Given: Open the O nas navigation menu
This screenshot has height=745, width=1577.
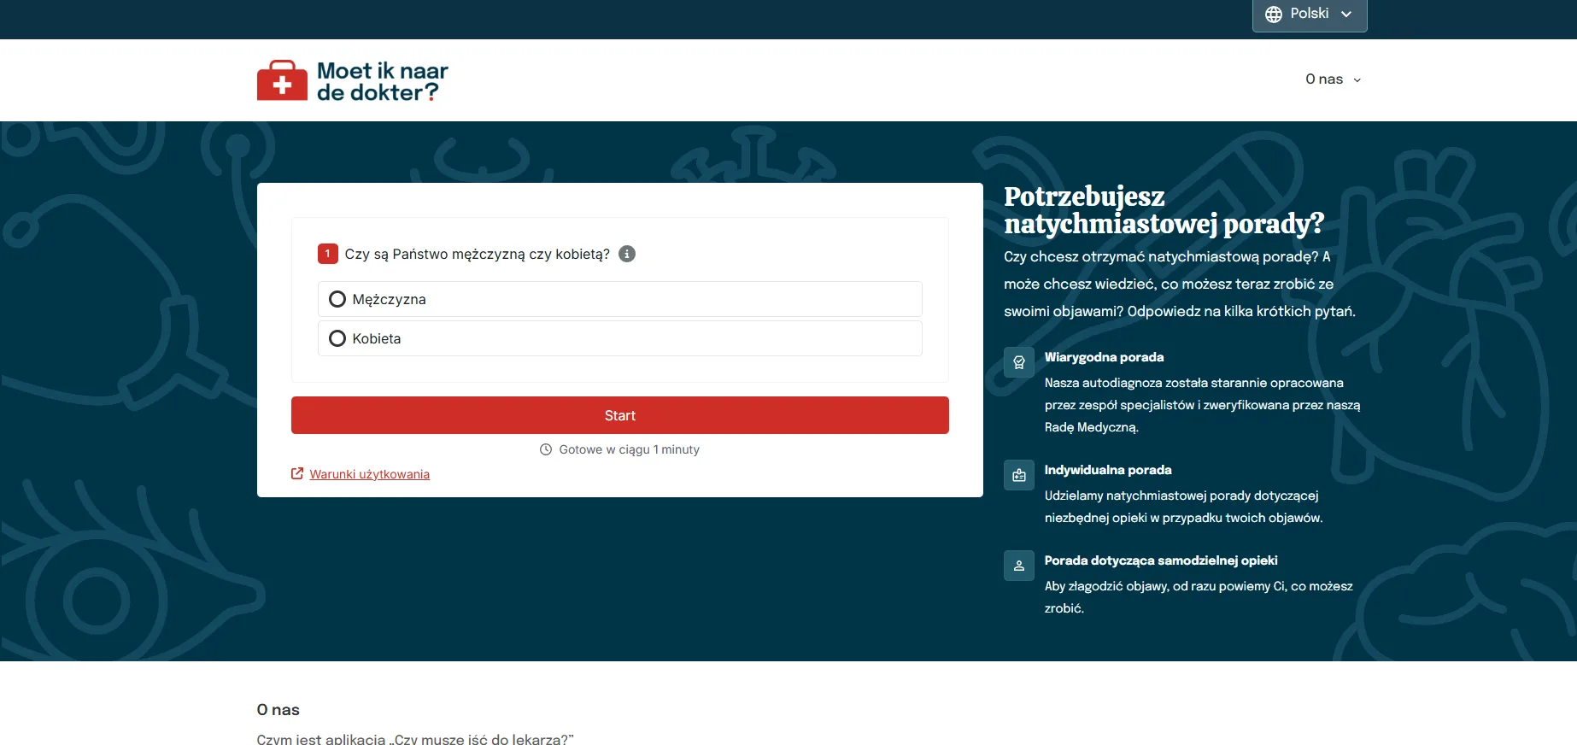Looking at the screenshot, I should point(1324,79).
